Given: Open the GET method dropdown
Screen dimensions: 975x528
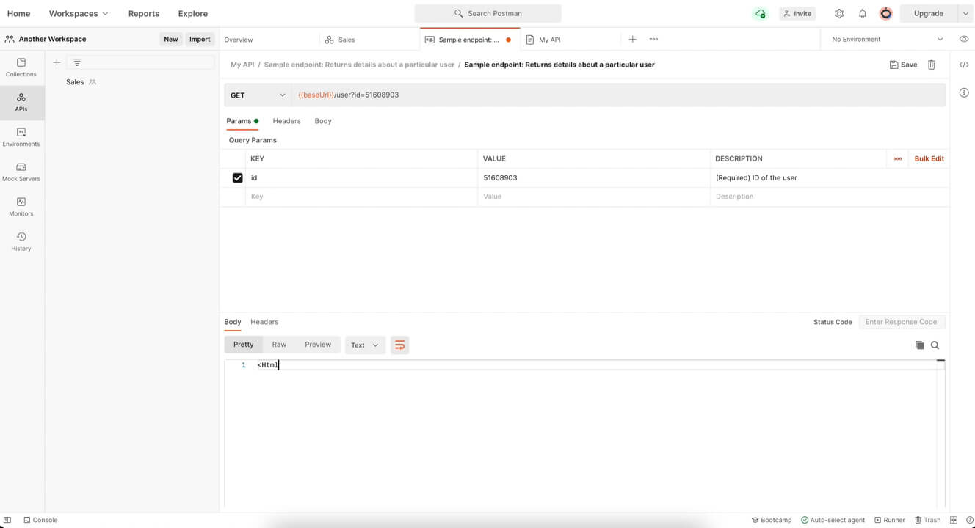Looking at the screenshot, I should click(x=258, y=95).
